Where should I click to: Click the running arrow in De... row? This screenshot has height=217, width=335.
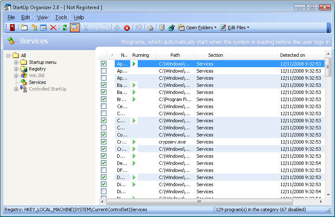click(x=134, y=163)
